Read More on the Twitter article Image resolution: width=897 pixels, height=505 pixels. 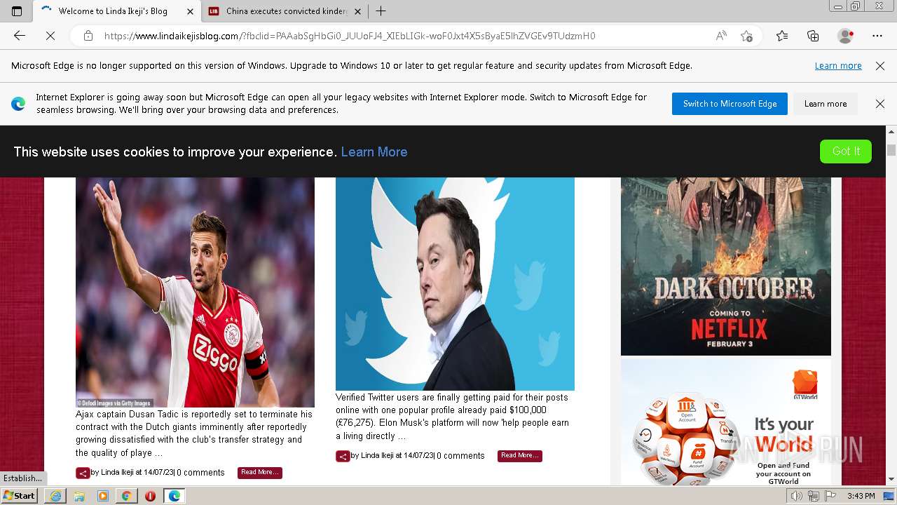tap(520, 456)
